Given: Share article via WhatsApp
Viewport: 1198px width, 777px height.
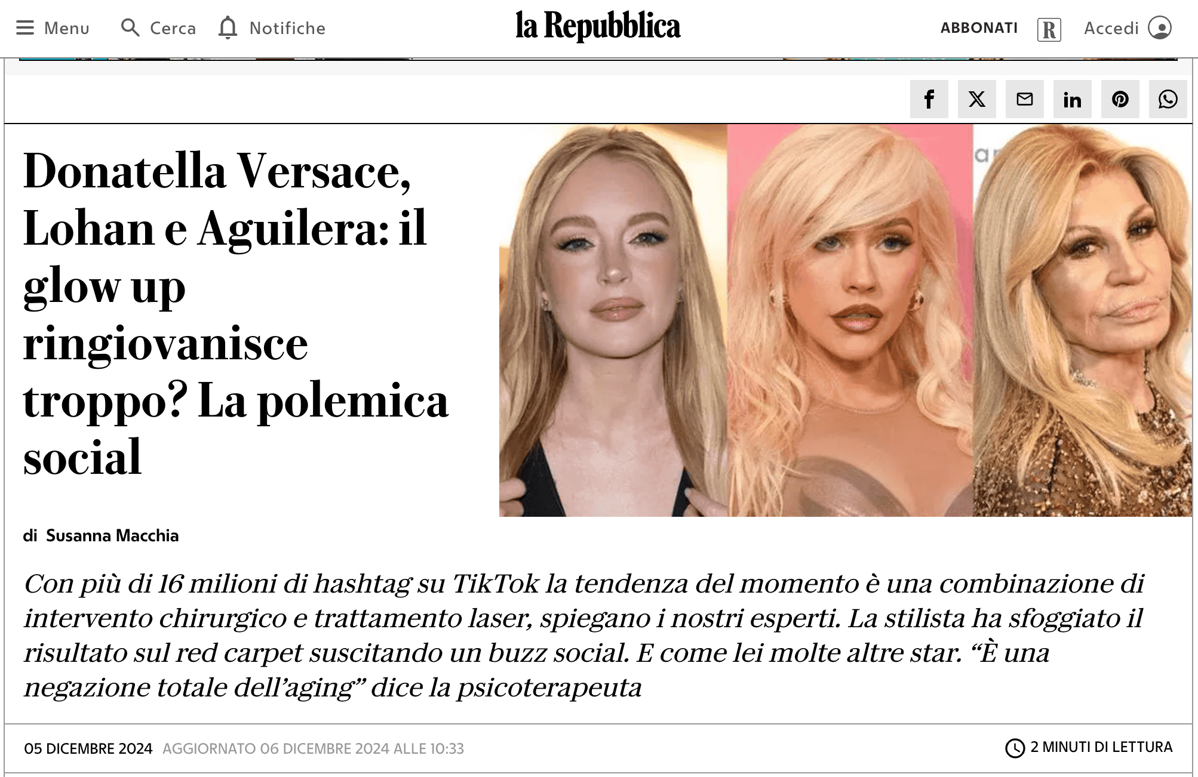Looking at the screenshot, I should [1168, 99].
